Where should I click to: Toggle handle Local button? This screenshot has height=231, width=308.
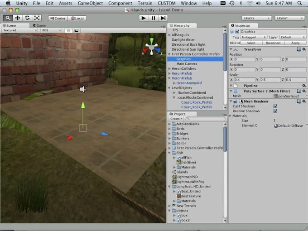pyautogui.click(x=77, y=18)
